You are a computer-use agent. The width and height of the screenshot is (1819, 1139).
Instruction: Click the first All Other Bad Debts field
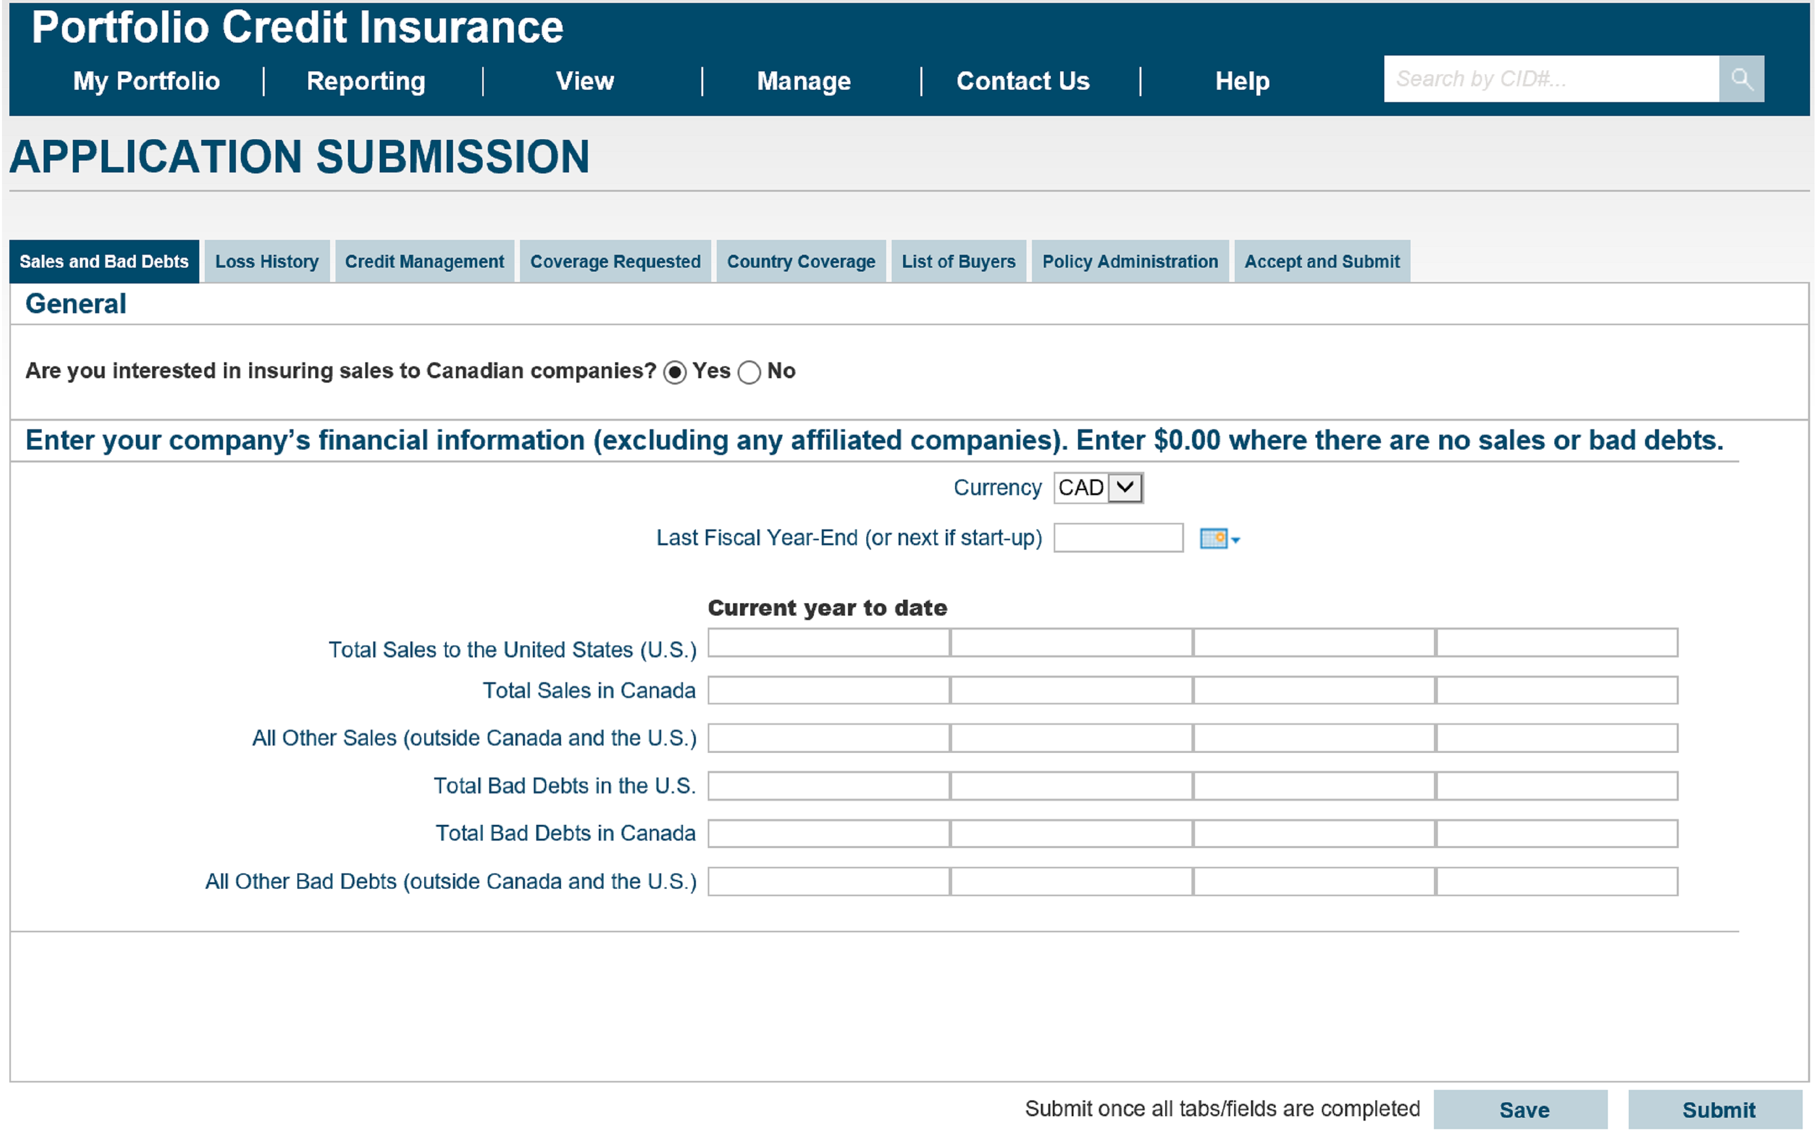pos(829,881)
